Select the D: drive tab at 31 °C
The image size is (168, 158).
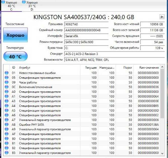32,6
